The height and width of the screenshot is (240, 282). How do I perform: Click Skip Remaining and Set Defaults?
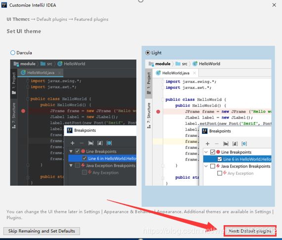coord(42,231)
